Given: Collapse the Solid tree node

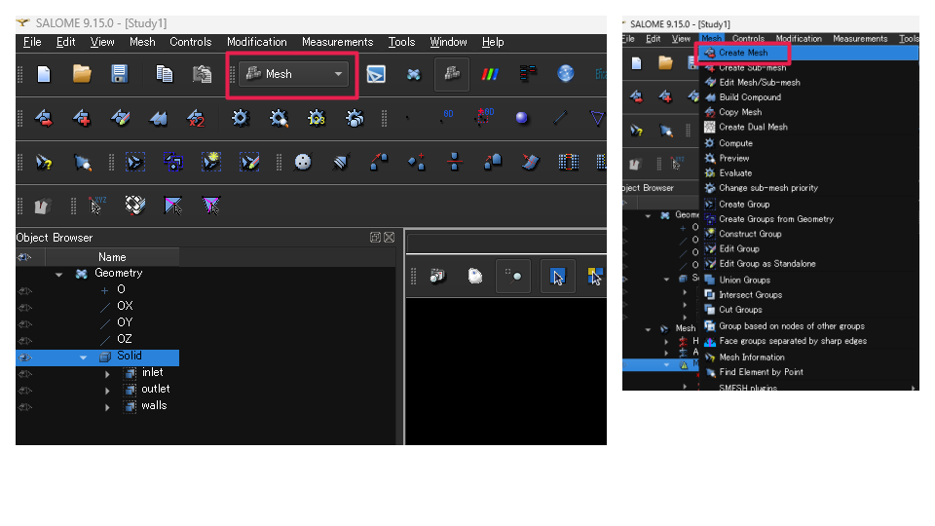Looking at the screenshot, I should 84,357.
